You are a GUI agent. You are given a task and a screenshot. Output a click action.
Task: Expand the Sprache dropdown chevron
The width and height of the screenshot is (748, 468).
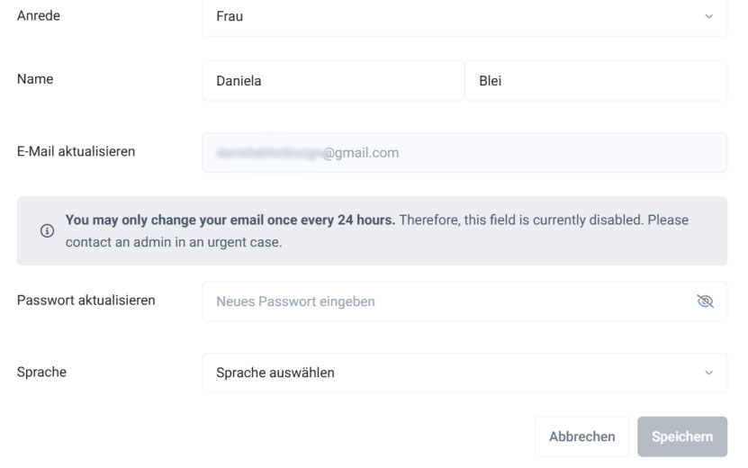[708, 373]
